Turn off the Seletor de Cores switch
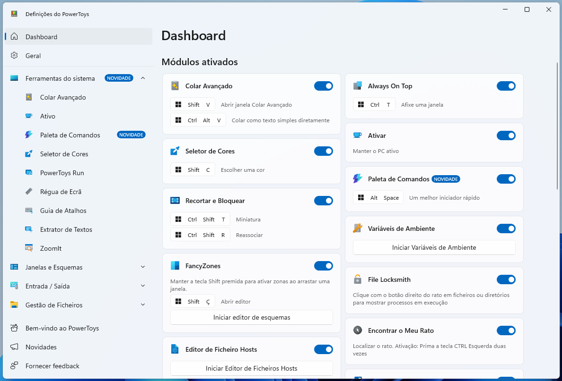This screenshot has width=562, height=381. [323, 151]
